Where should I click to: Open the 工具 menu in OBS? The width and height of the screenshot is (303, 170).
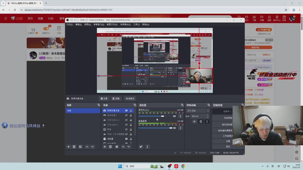pyautogui.click(x=136, y=25)
